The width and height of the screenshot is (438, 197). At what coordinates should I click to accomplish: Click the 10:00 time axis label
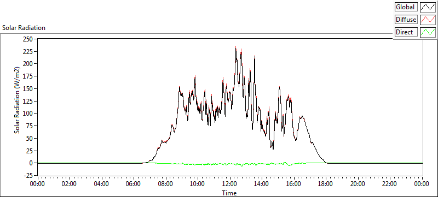[198, 184]
